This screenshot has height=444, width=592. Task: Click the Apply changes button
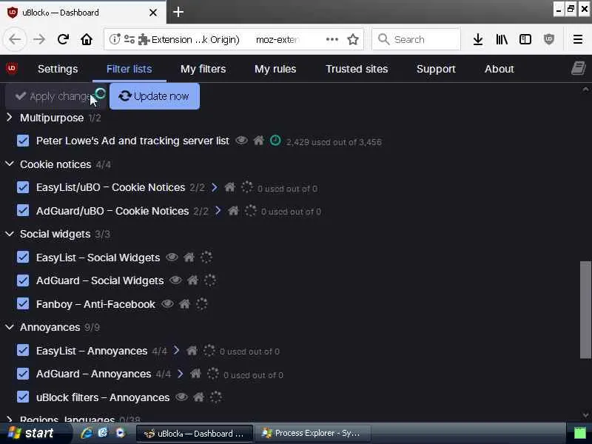pos(56,96)
